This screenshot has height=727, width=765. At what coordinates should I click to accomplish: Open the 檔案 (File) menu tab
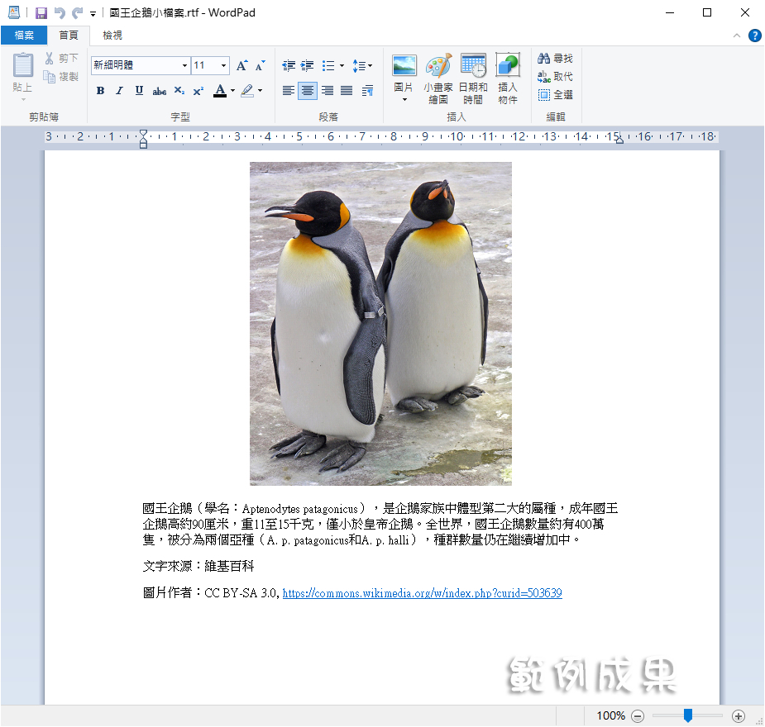pyautogui.click(x=24, y=36)
